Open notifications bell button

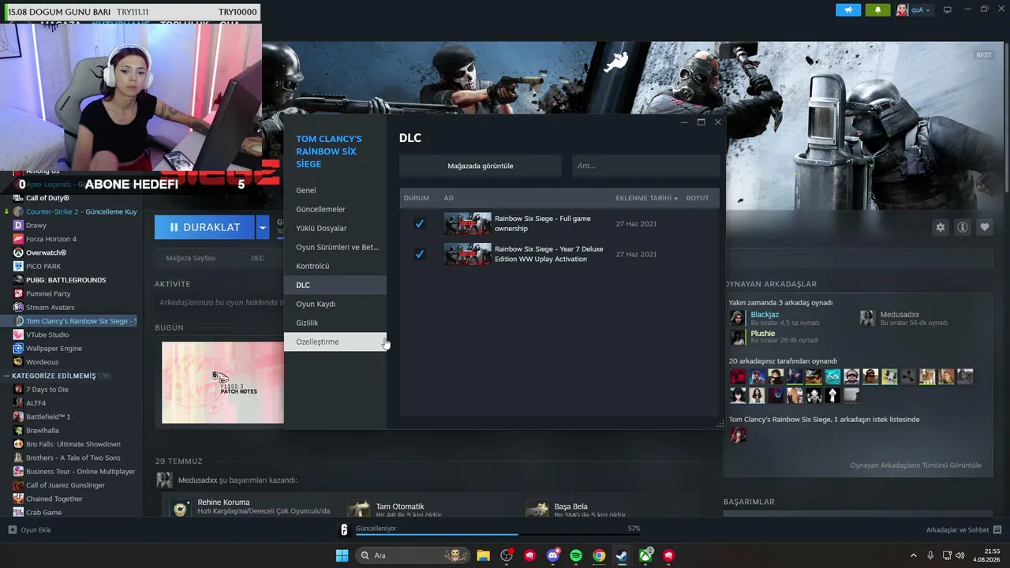(x=877, y=10)
